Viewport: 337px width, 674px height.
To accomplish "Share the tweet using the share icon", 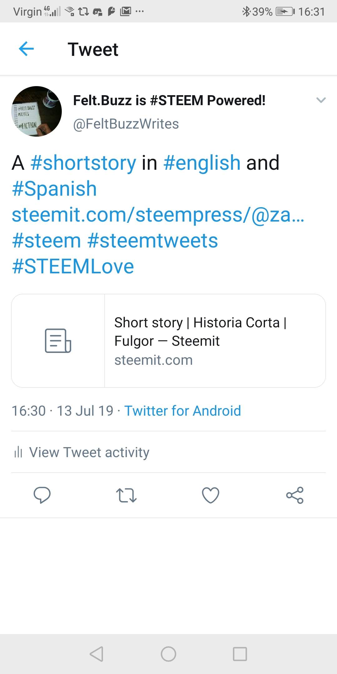I will [x=295, y=495].
